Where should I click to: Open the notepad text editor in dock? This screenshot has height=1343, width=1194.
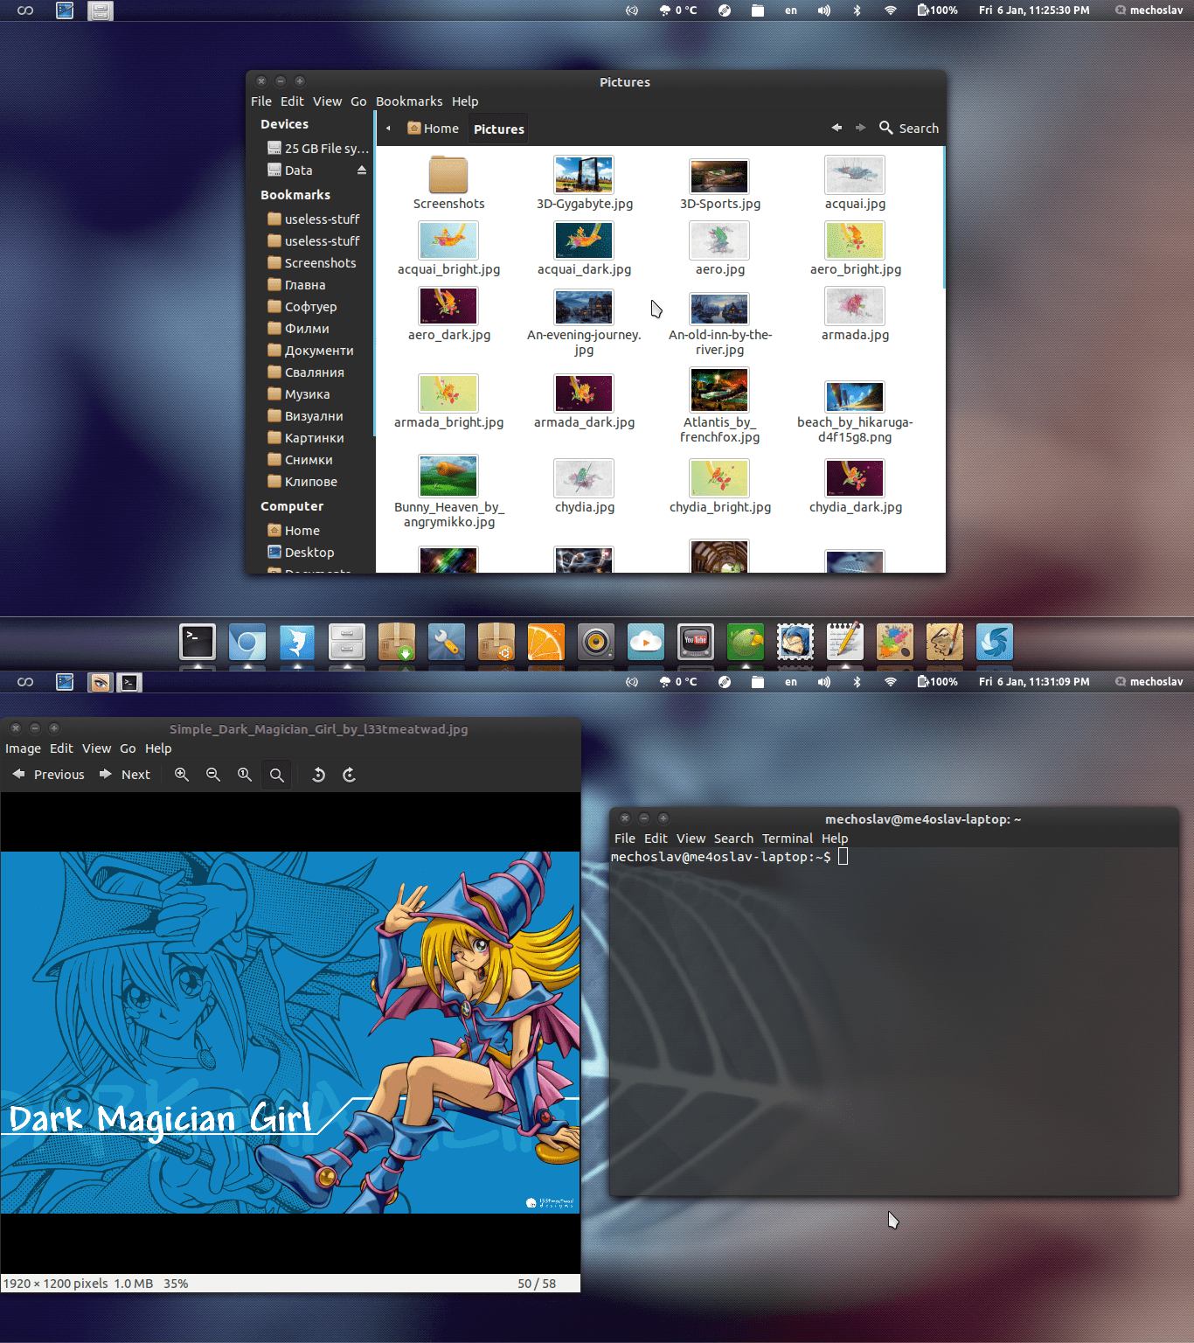(x=845, y=642)
